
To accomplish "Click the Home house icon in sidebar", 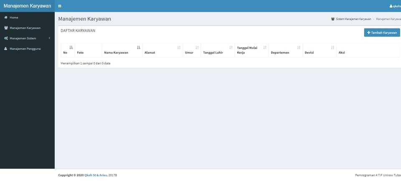I will [x=6, y=18].
